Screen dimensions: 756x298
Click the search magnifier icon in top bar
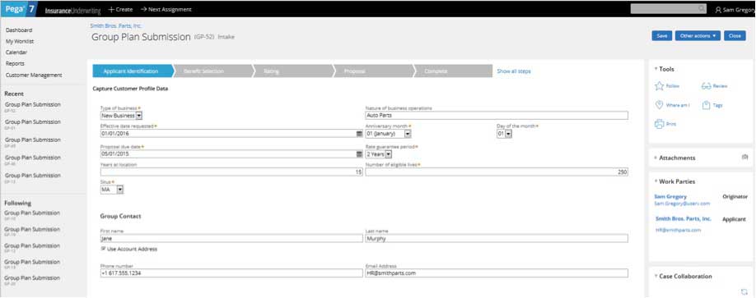pos(702,9)
